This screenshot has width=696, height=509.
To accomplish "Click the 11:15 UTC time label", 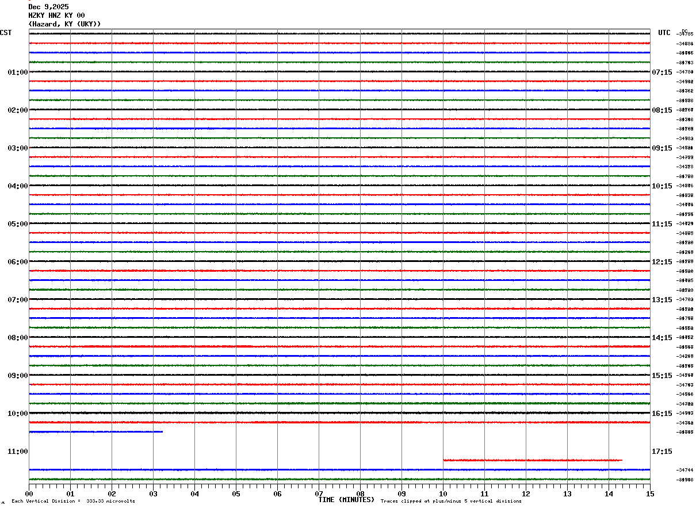I will pyautogui.click(x=662, y=224).
